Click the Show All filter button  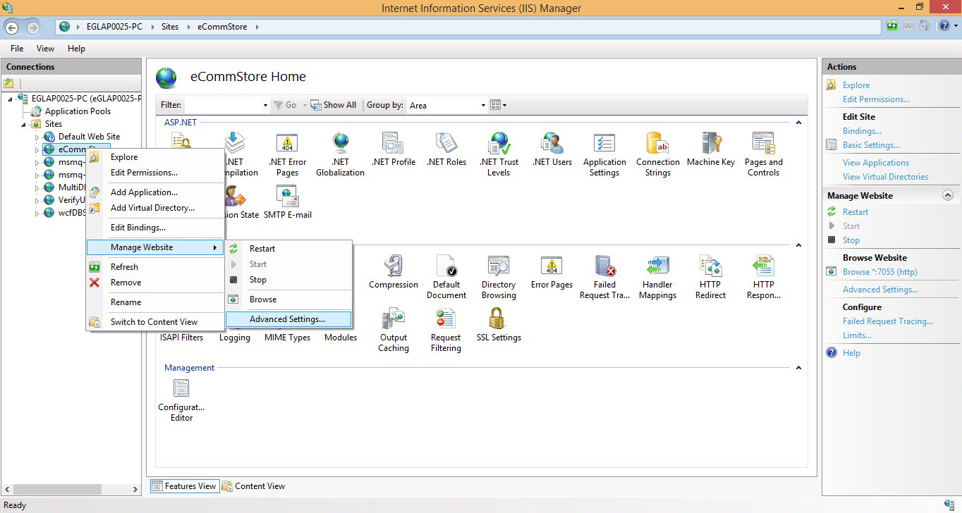pos(334,105)
